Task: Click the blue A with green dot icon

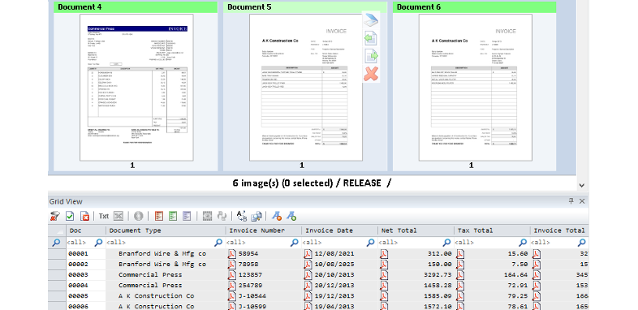Action: [291, 216]
